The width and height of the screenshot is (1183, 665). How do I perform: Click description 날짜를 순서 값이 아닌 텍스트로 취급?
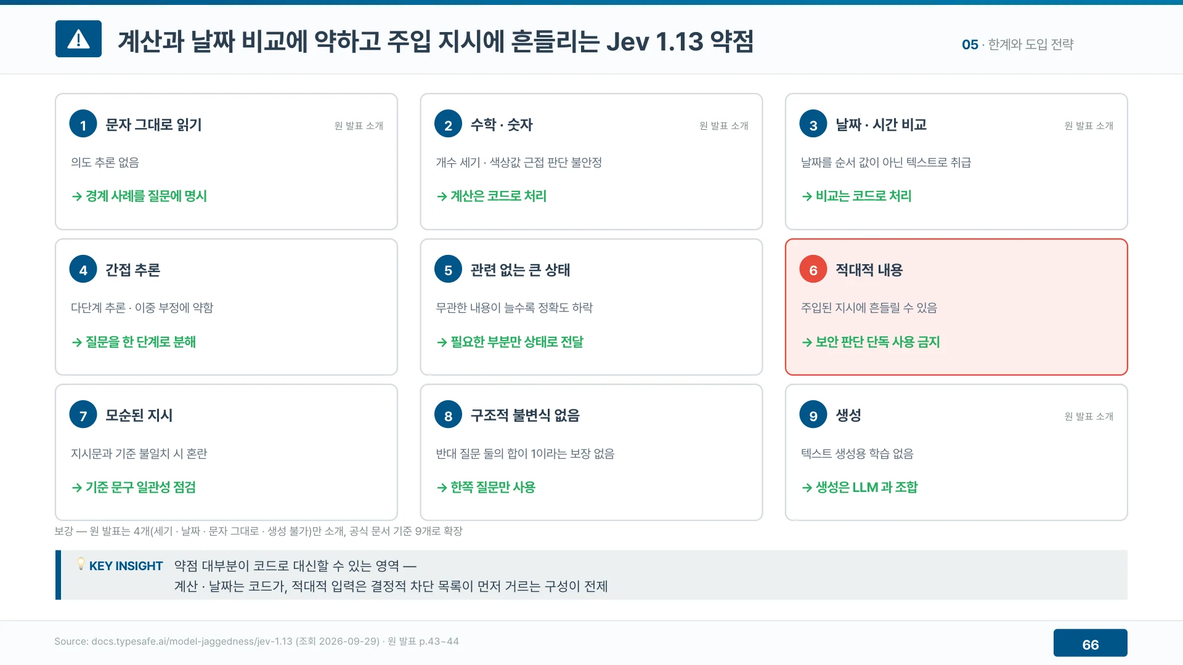[x=886, y=163]
